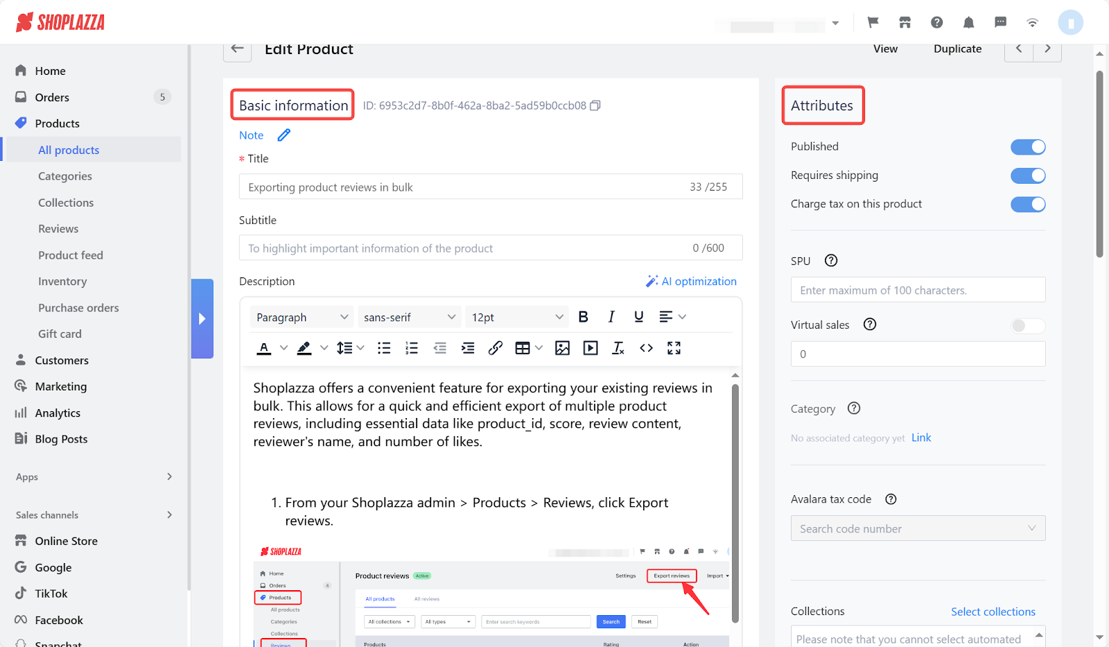
Task: Click the text color A icon
Action: [x=264, y=348]
